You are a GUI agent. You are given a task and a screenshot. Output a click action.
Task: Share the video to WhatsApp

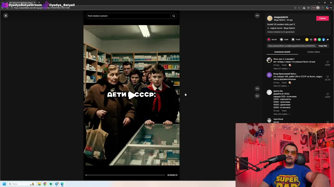click(x=319, y=39)
